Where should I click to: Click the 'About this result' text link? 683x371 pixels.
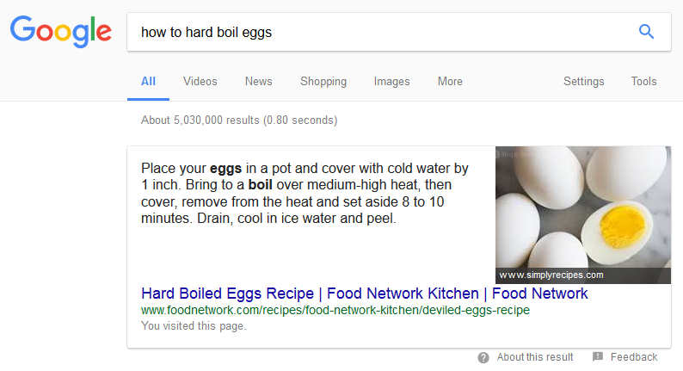[535, 357]
